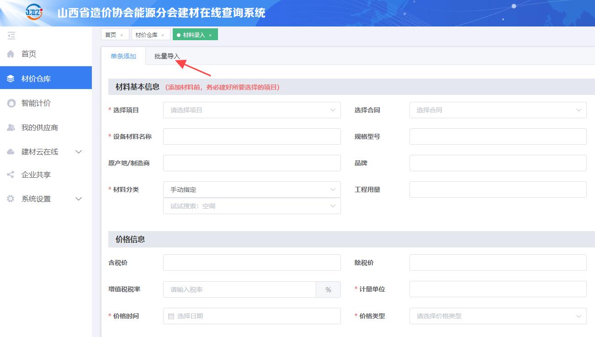The height and width of the screenshot is (337, 595).
Task: Close the 材价仓库 page tab
Action: pyautogui.click(x=163, y=35)
